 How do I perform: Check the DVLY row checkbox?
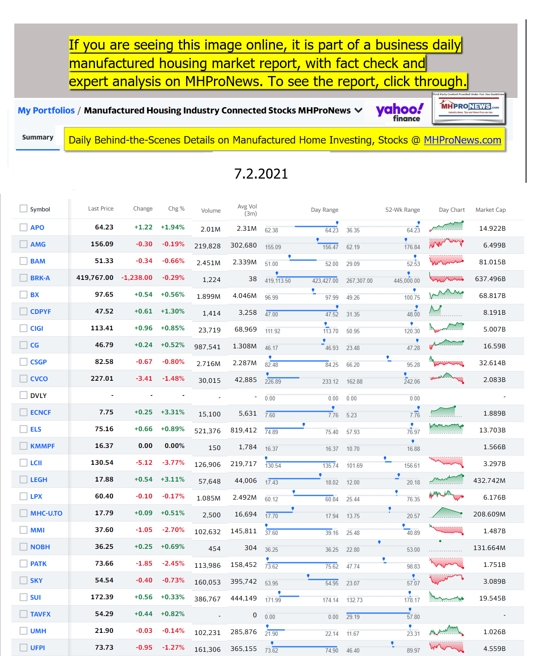(24, 395)
